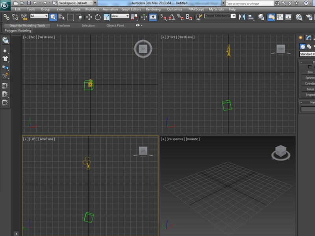Screen dimensions: 315x236
Task: Toggle Keyboard Shortcut Override
Action: click(x=153, y=17)
